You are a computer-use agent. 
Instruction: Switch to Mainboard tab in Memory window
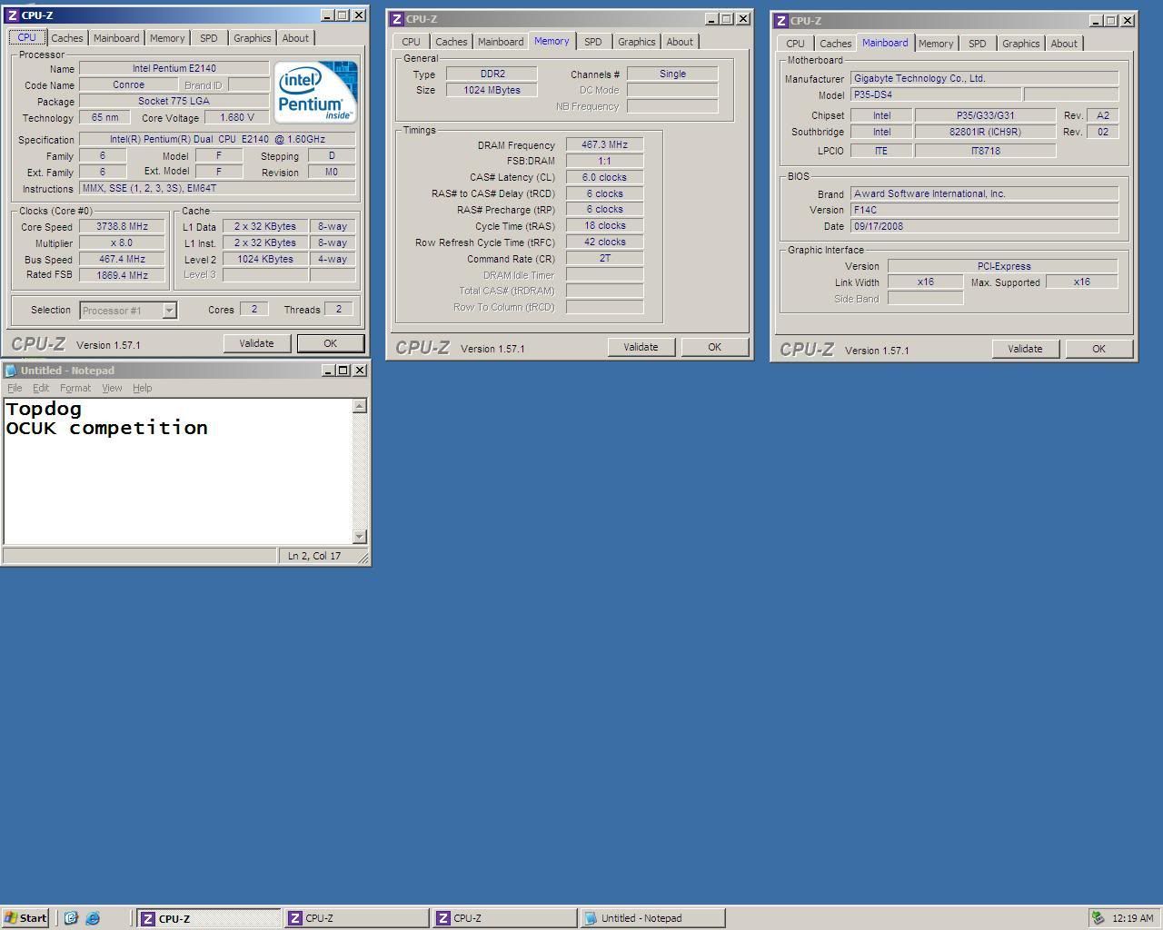coord(501,42)
